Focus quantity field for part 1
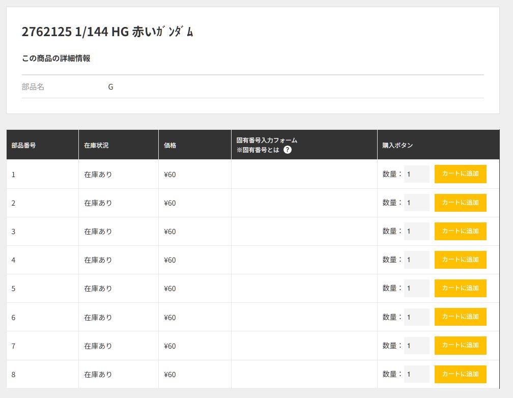The width and height of the screenshot is (513, 398). (416, 174)
